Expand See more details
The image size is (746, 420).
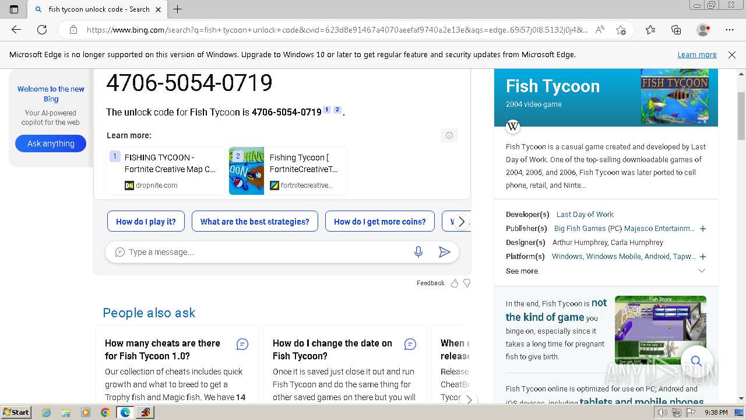point(606,271)
